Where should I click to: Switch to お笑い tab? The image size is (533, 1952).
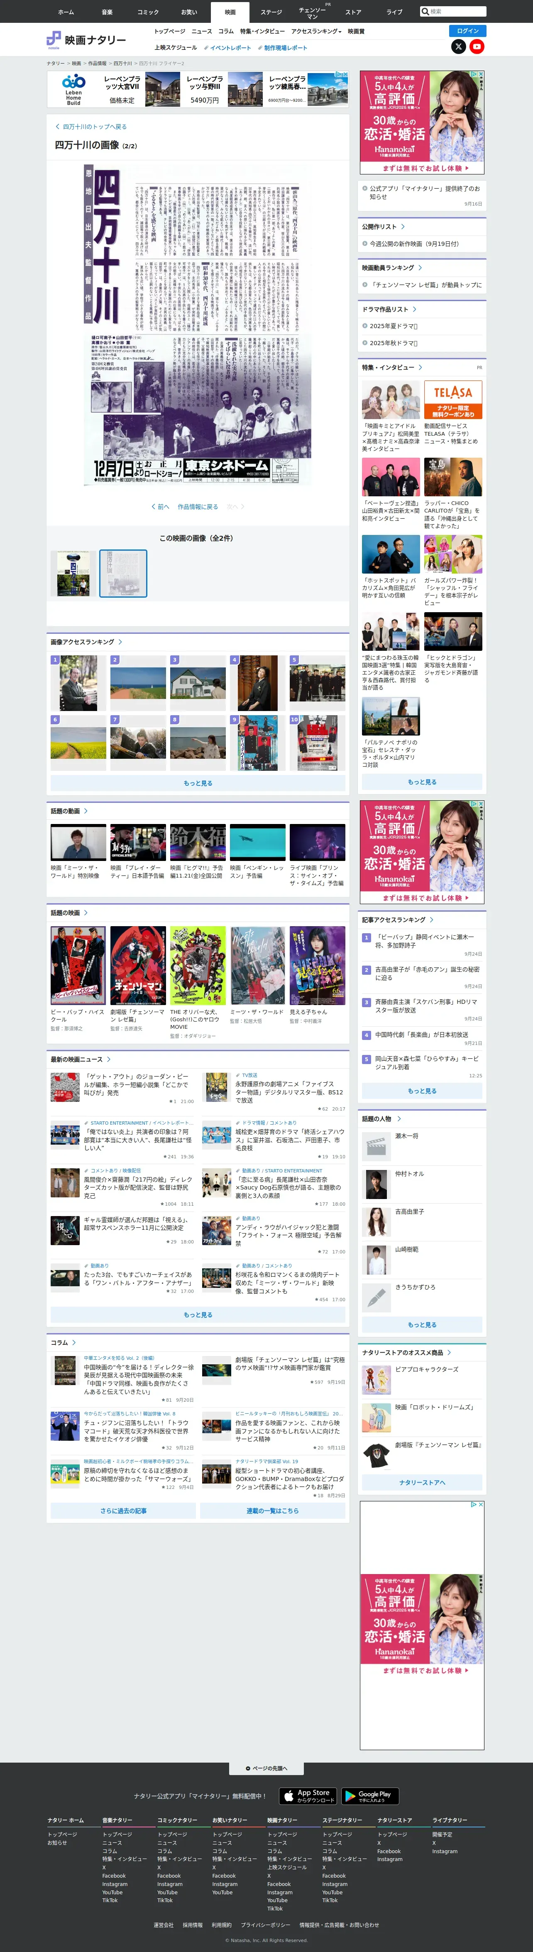click(189, 11)
